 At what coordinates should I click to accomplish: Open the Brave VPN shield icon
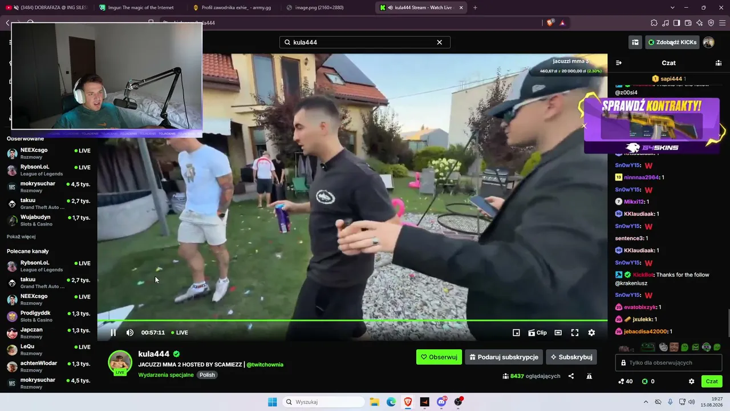711,23
